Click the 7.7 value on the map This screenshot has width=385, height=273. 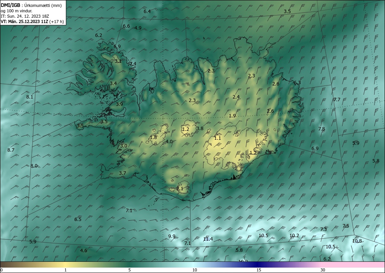click(x=337, y=100)
